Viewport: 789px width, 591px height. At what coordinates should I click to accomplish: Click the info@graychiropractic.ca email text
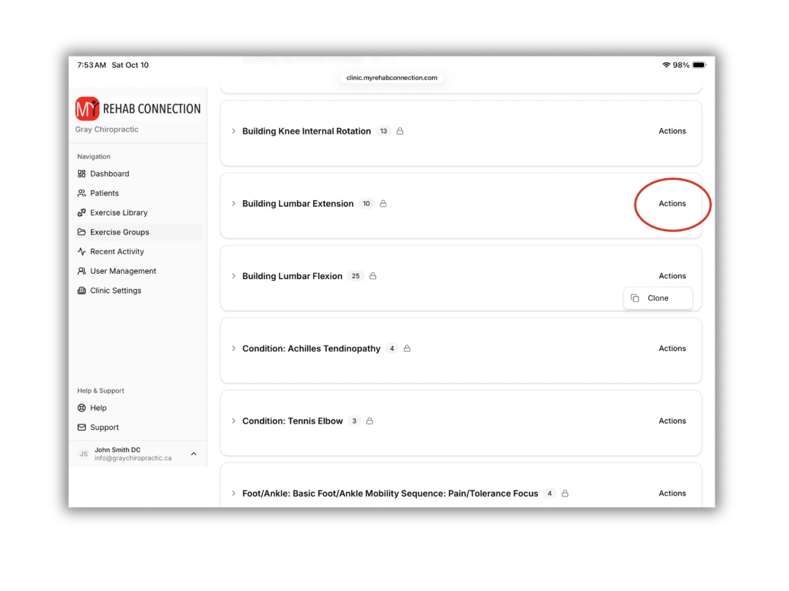coord(133,458)
